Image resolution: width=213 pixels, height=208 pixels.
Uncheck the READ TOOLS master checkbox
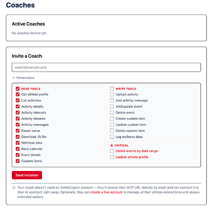(x=17, y=89)
